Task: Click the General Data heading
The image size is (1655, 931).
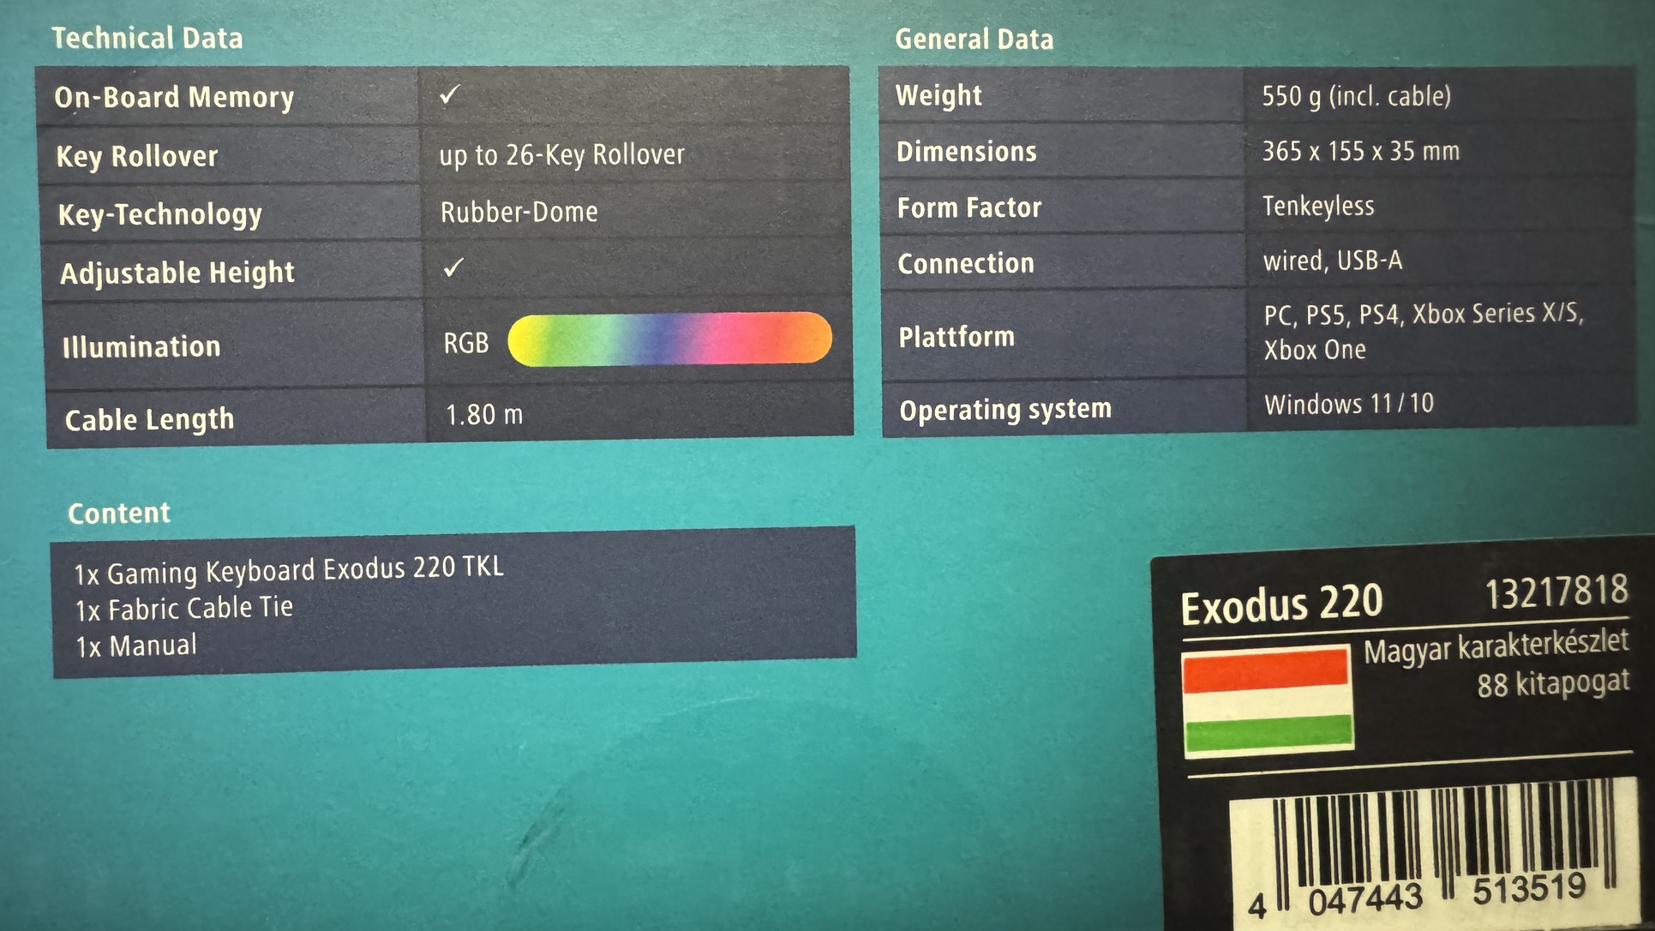Action: (x=974, y=39)
